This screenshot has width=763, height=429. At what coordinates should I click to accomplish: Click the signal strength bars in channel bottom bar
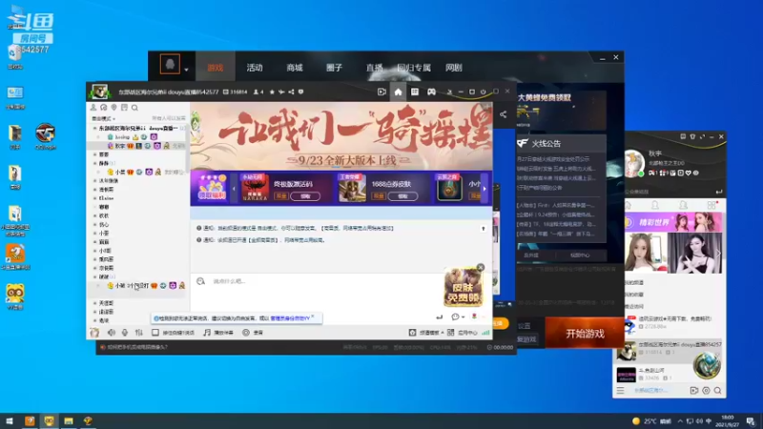[485, 333]
